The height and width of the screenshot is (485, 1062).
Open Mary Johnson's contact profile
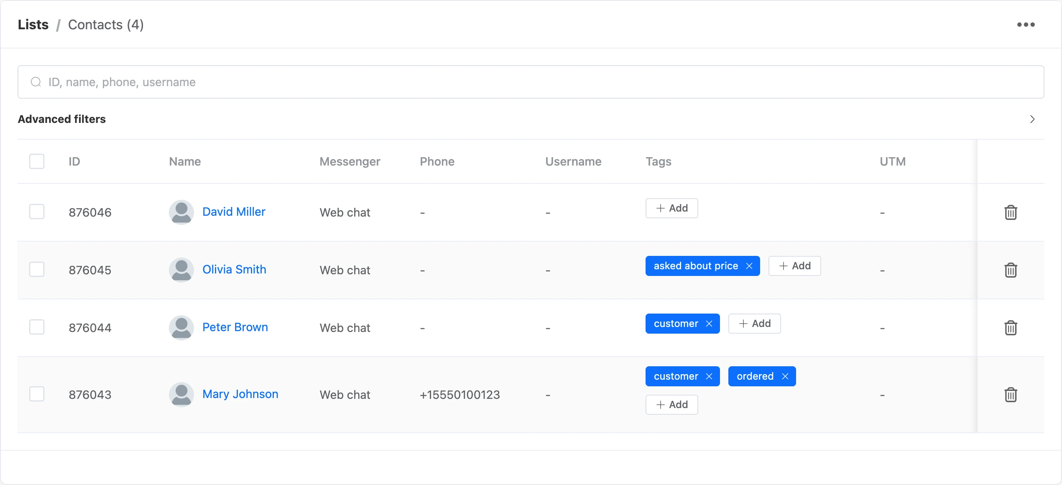[240, 394]
